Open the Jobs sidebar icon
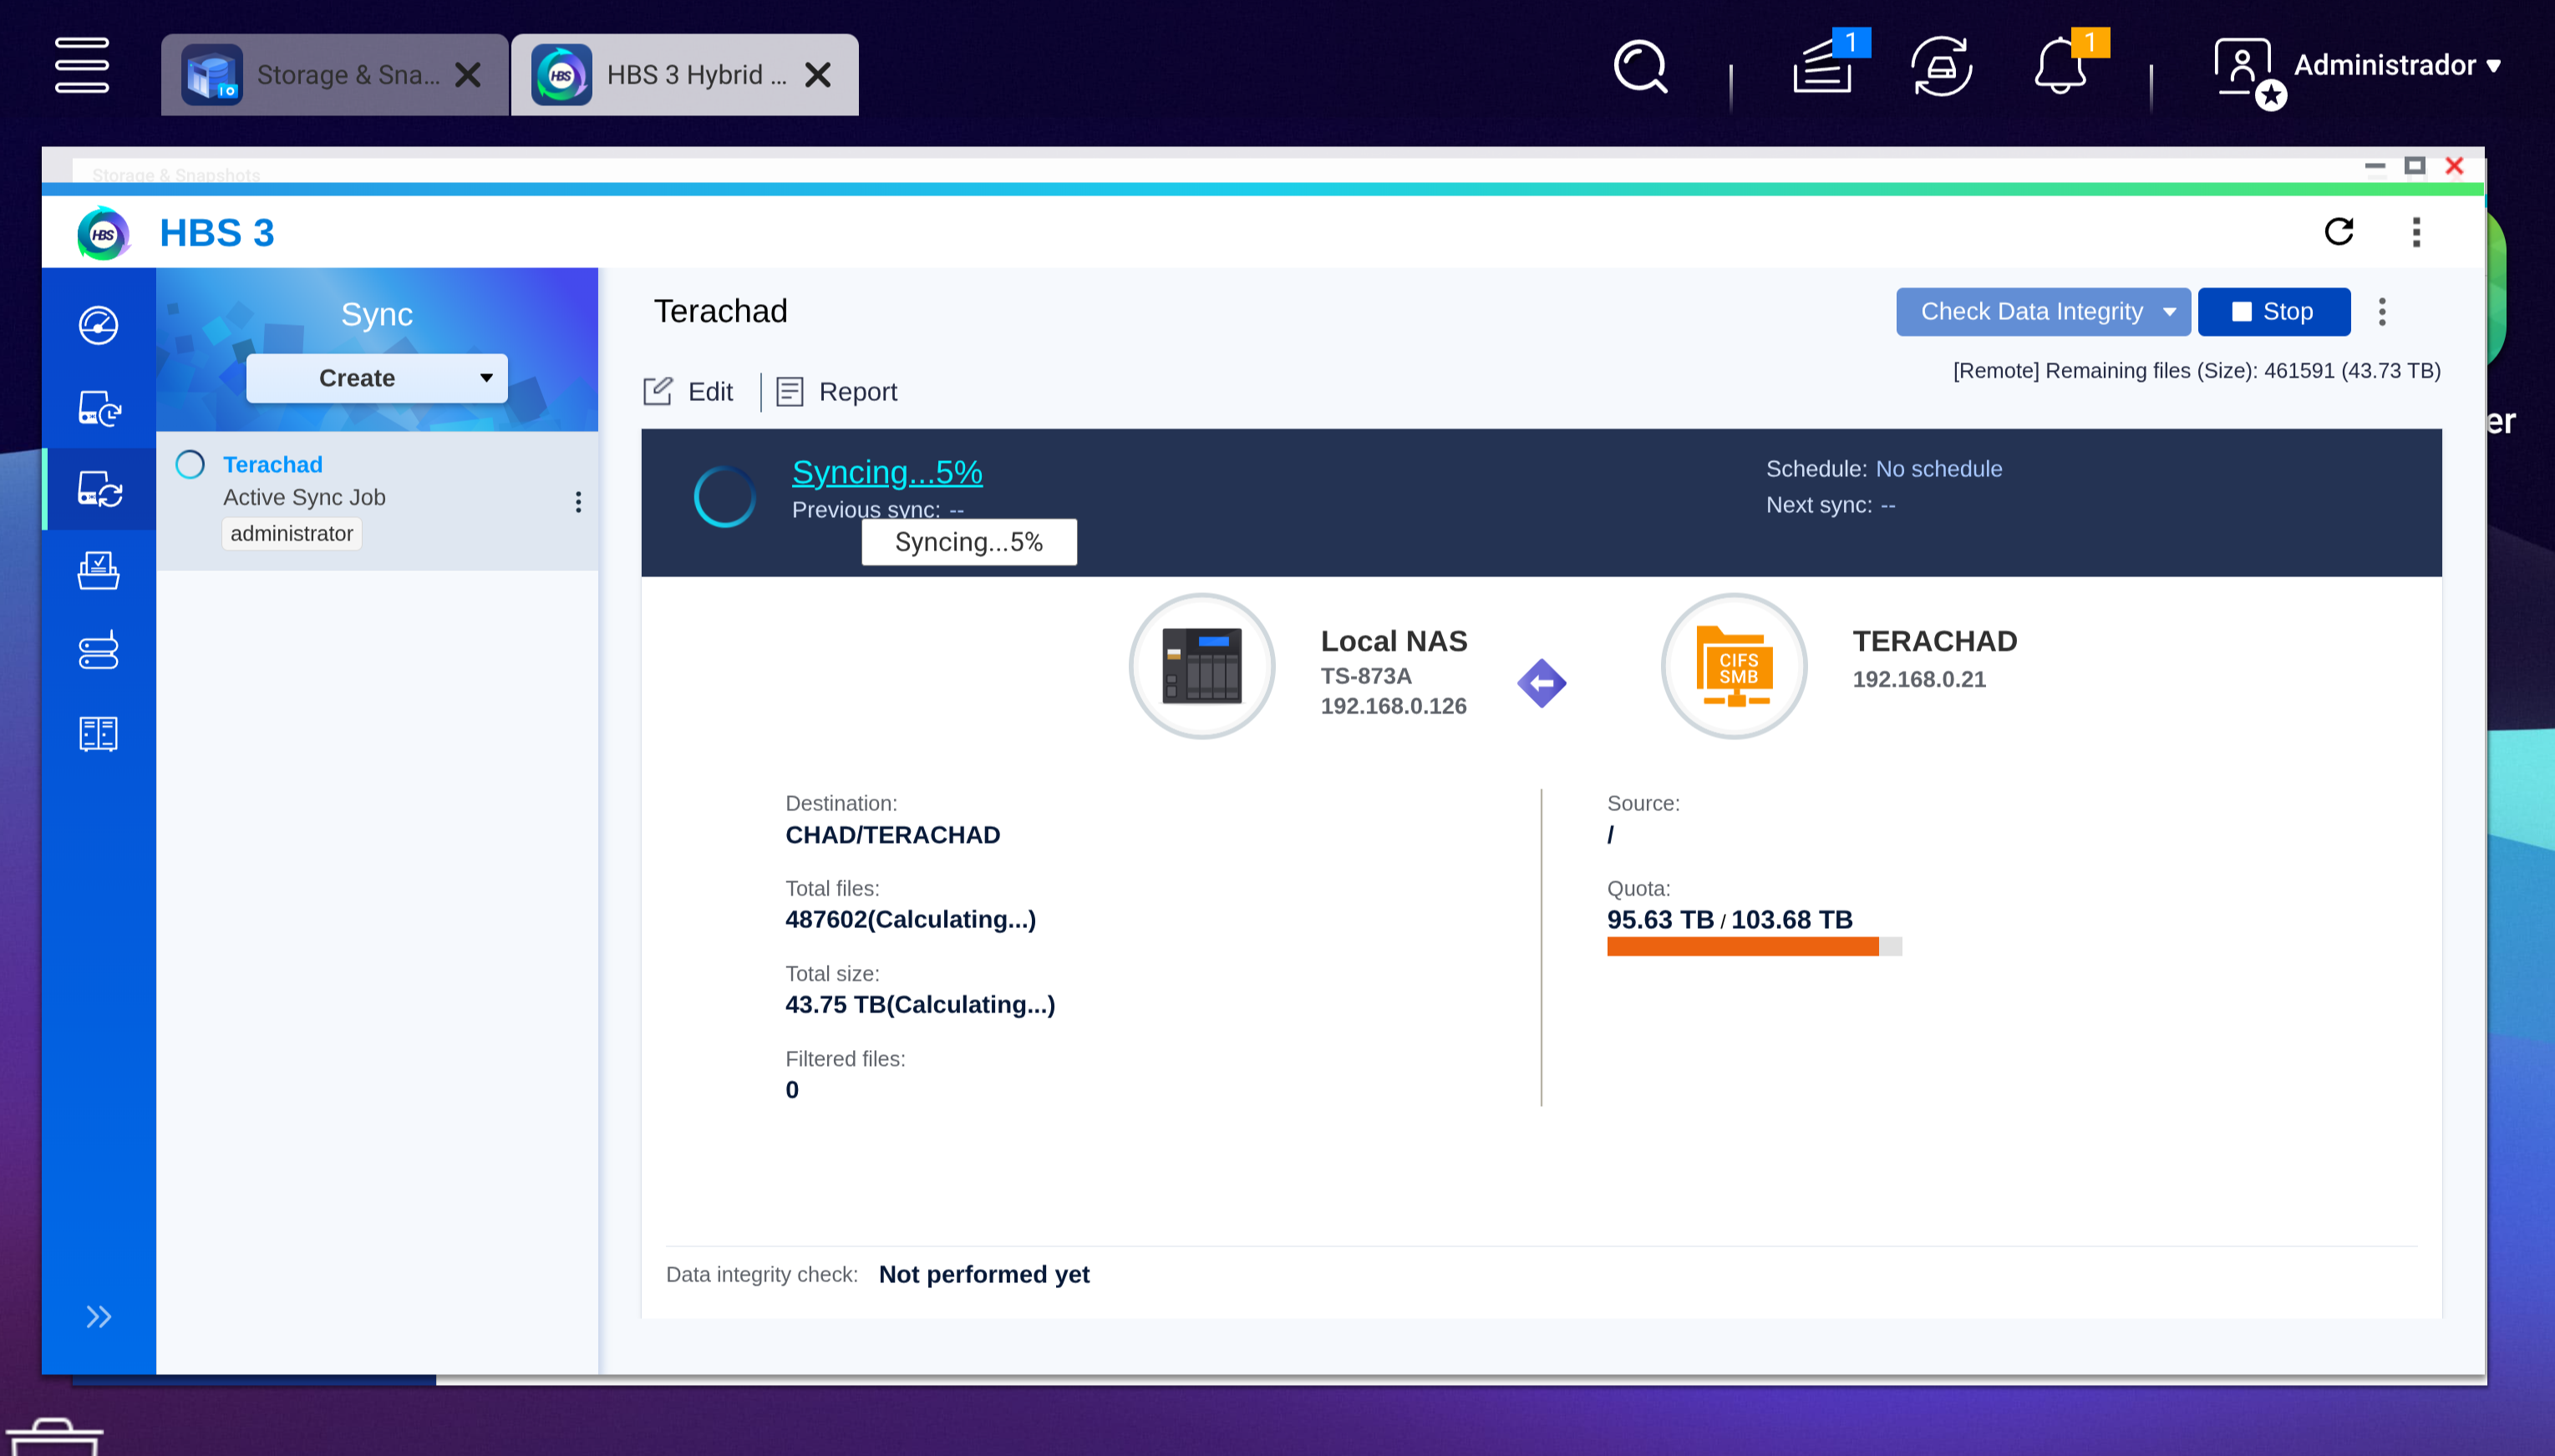Image resolution: width=2555 pixels, height=1456 pixels. coord(98,571)
